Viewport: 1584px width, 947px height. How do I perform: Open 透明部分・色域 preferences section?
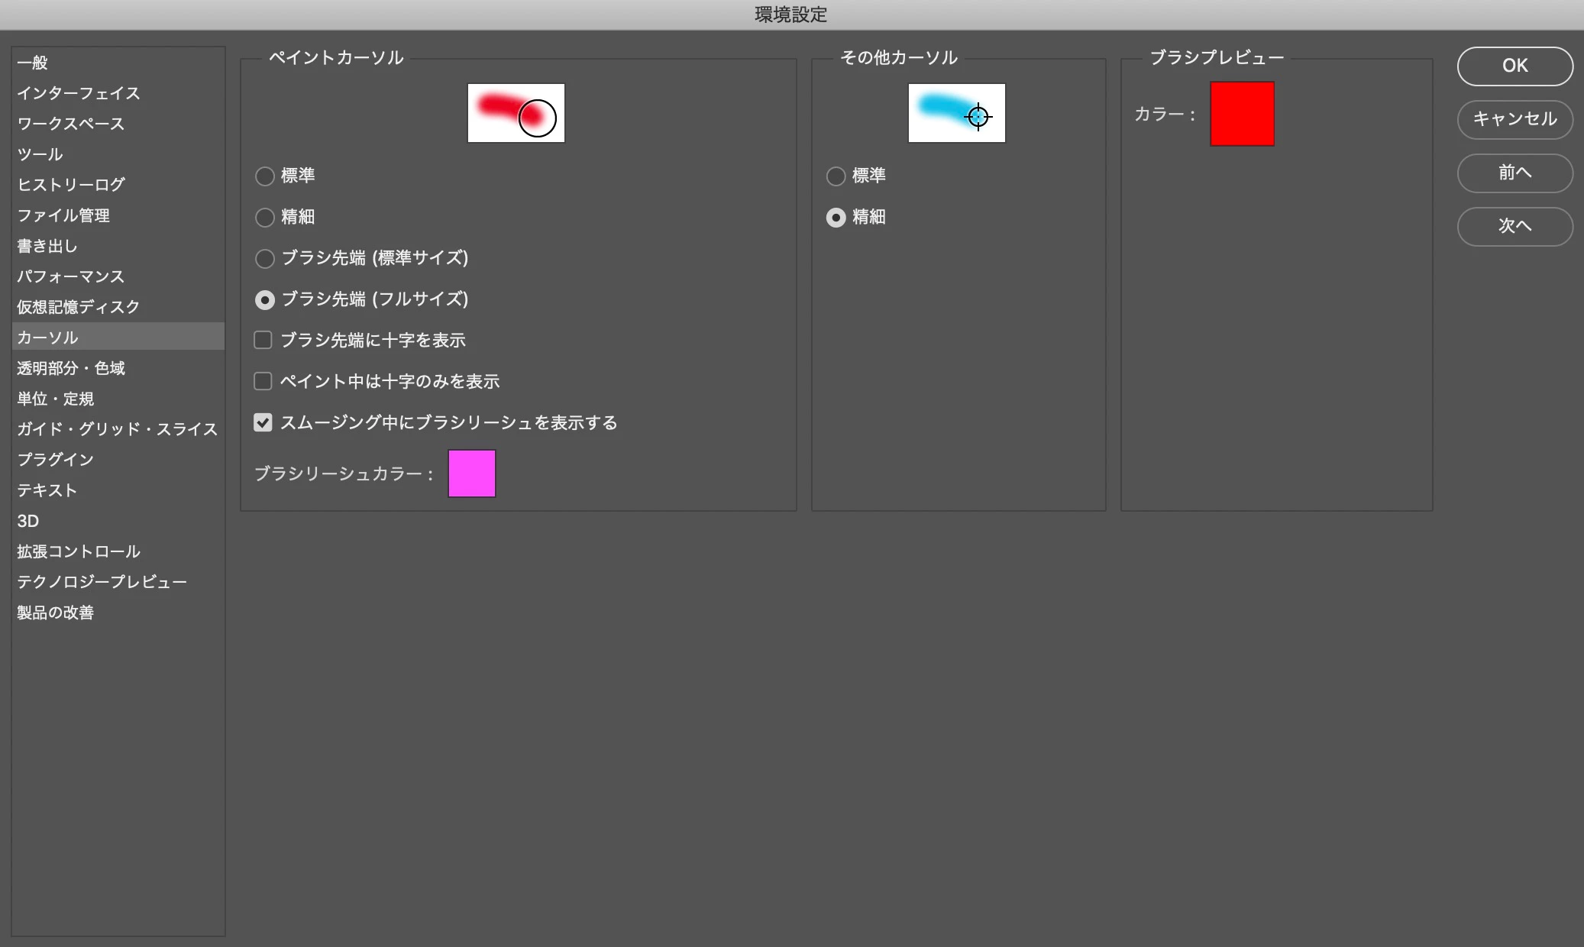[x=71, y=368]
